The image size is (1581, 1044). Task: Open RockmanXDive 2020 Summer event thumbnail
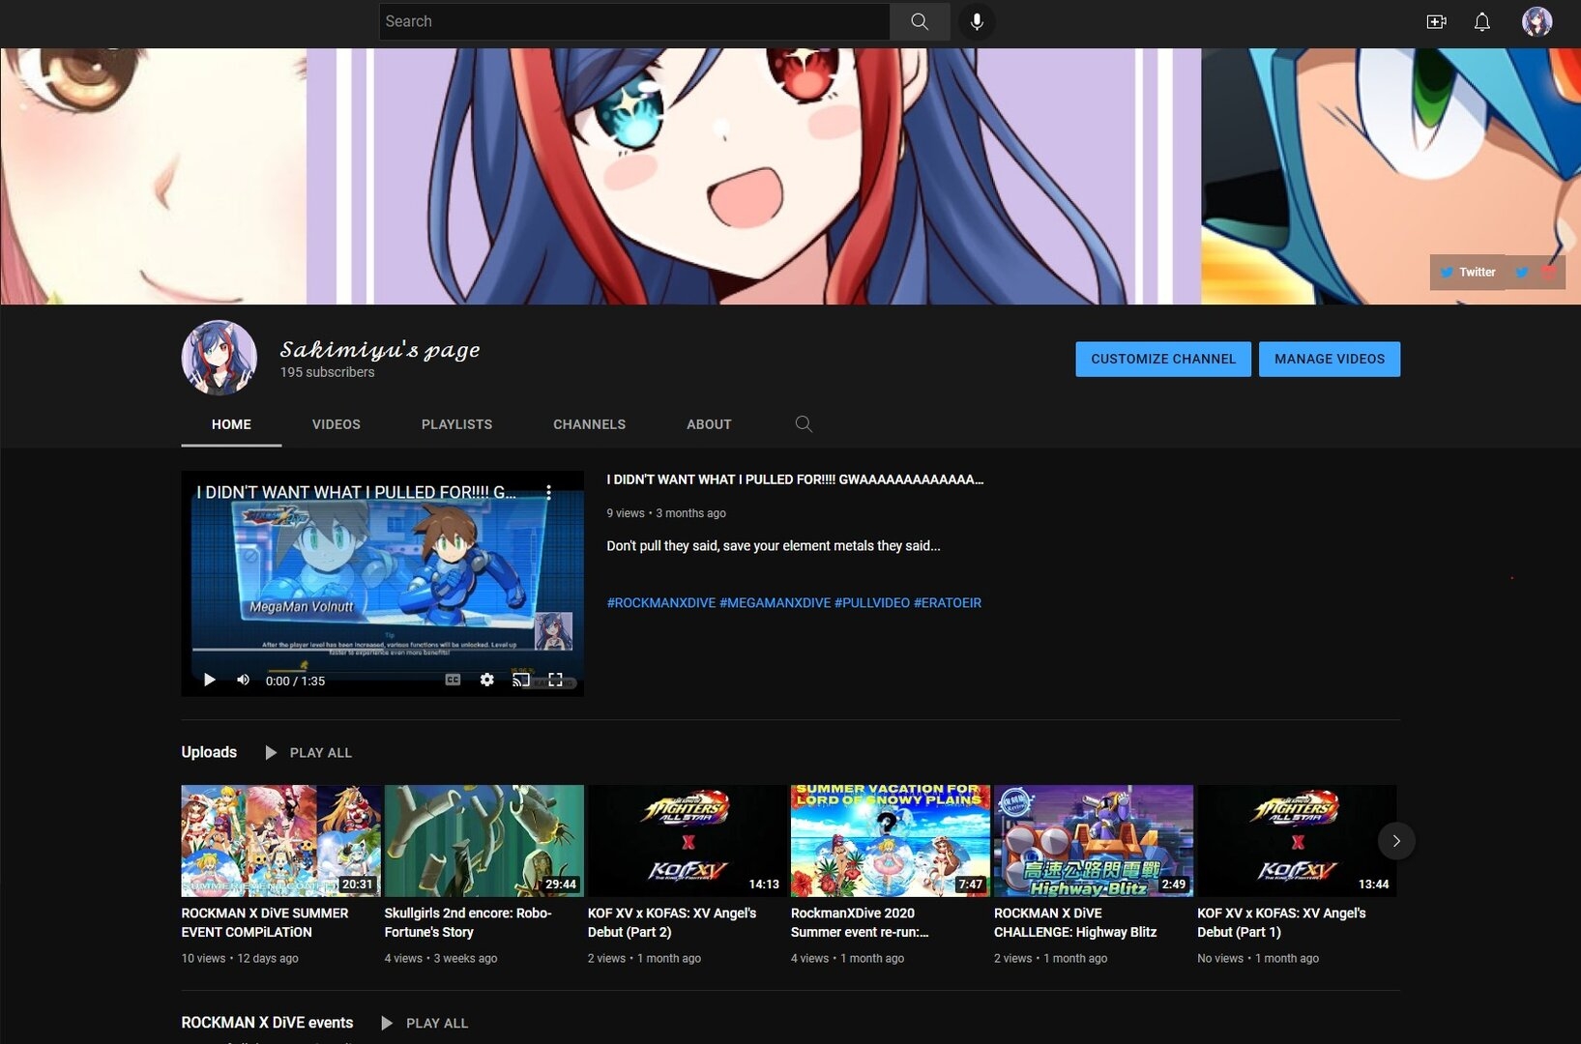[x=891, y=841]
